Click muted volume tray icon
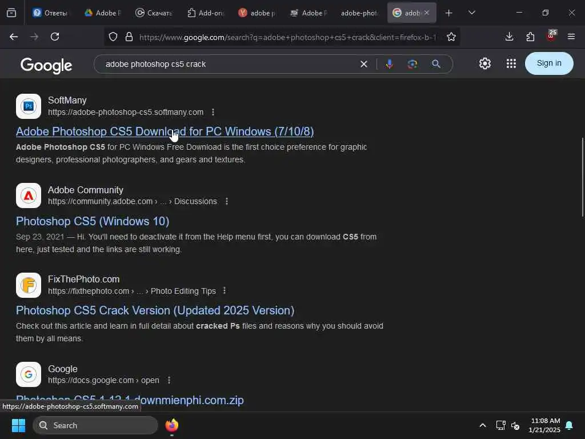Image resolution: width=585 pixels, height=439 pixels. [515, 425]
